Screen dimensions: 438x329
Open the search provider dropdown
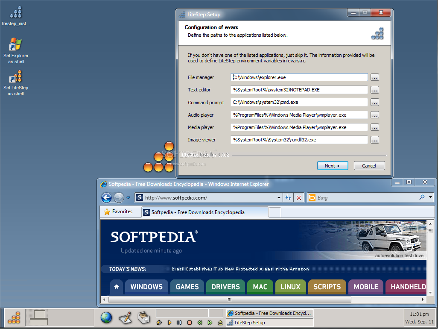point(430,197)
